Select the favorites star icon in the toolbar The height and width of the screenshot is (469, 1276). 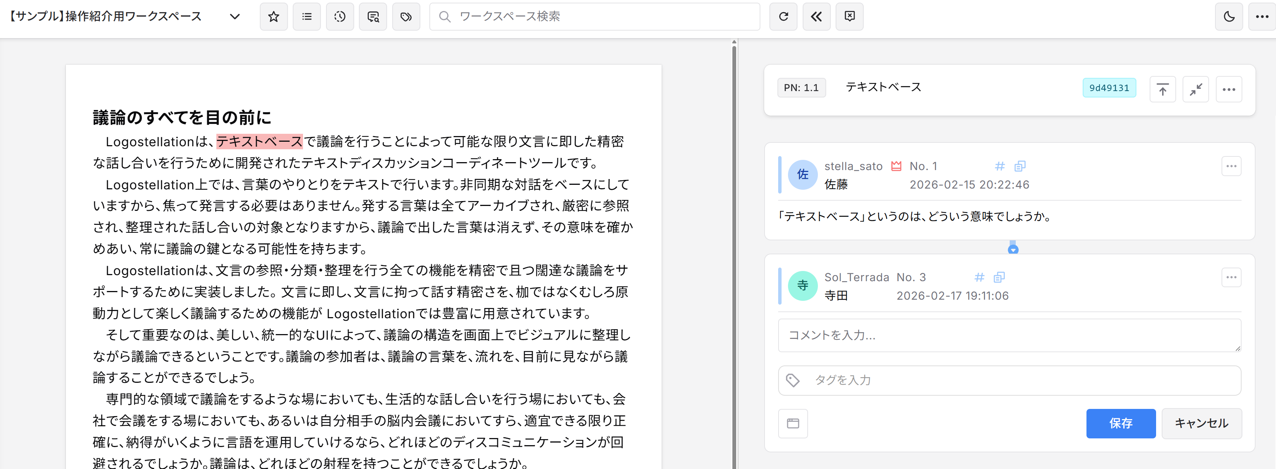point(274,16)
